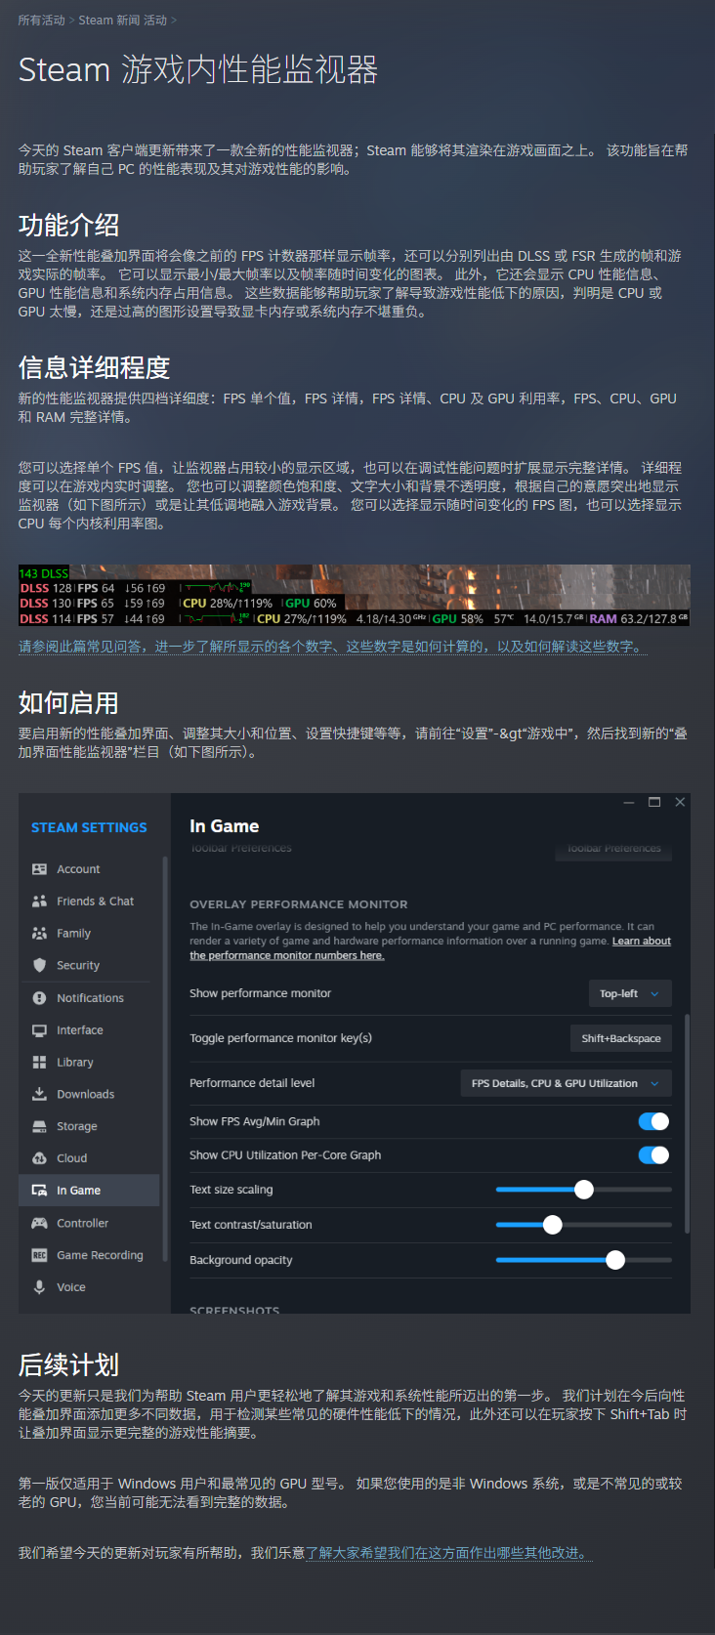Close the Steam Settings window

pyautogui.click(x=680, y=802)
